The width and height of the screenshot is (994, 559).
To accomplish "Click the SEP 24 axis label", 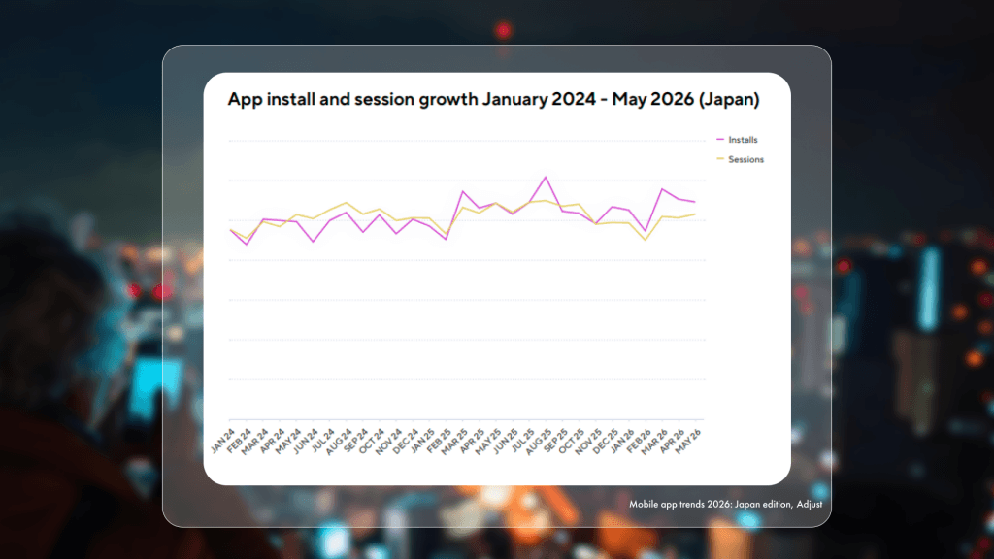I will pyautogui.click(x=355, y=441).
